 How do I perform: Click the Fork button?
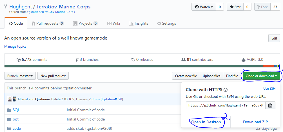tap(262, 7)
